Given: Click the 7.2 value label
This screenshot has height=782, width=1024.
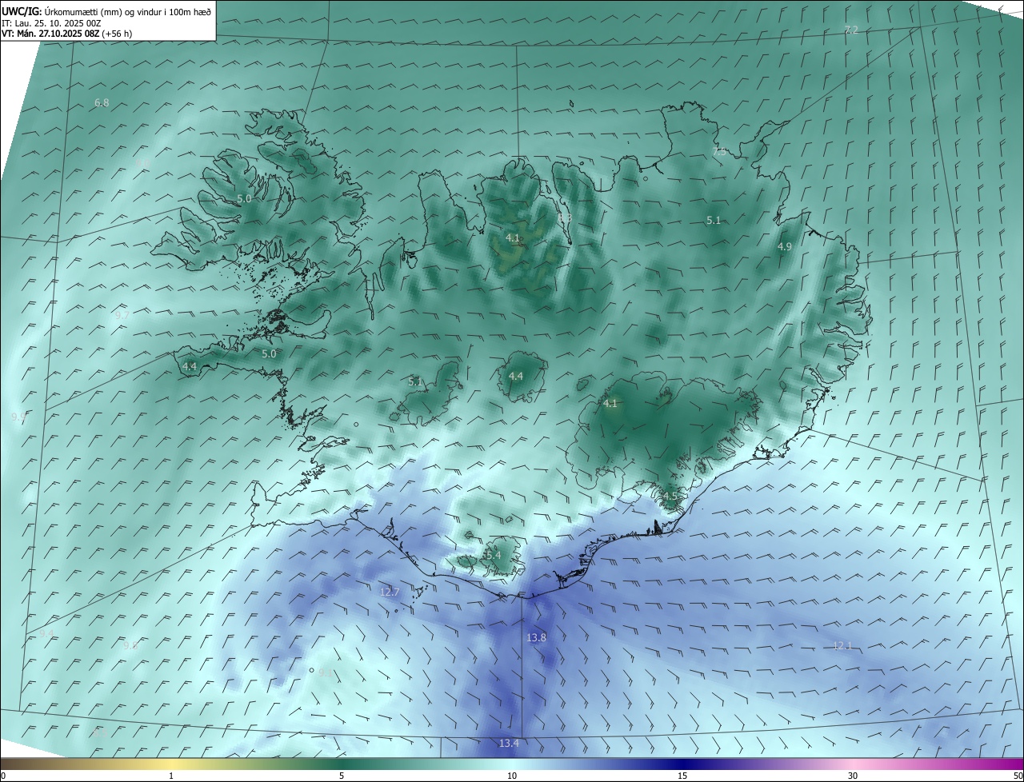Looking at the screenshot, I should coord(851,30).
